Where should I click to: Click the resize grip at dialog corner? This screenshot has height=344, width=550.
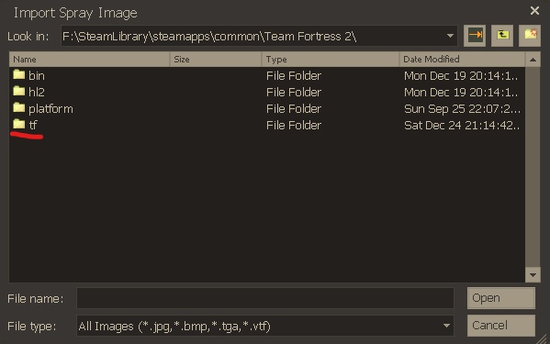(x=543, y=338)
